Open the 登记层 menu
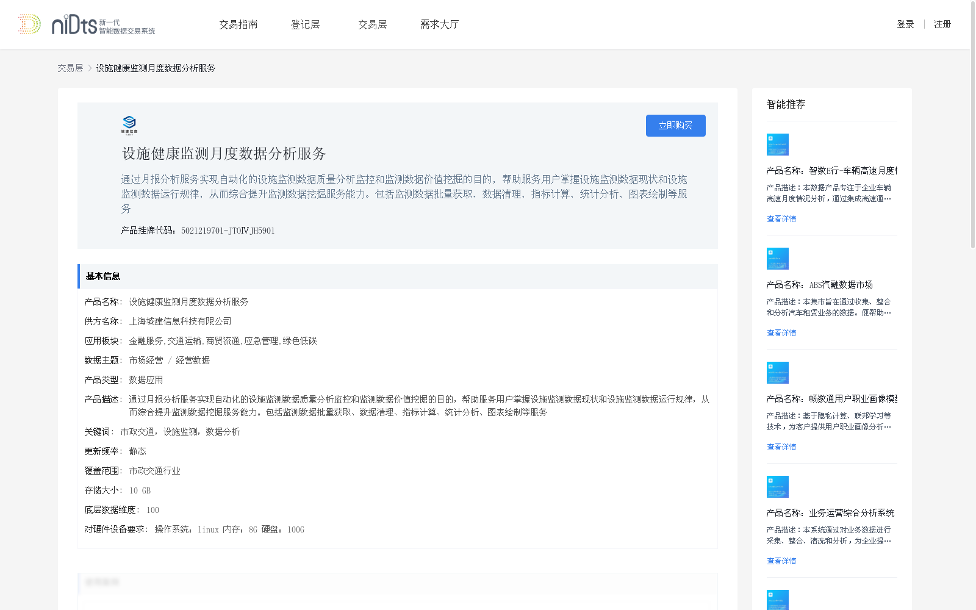 coord(306,24)
